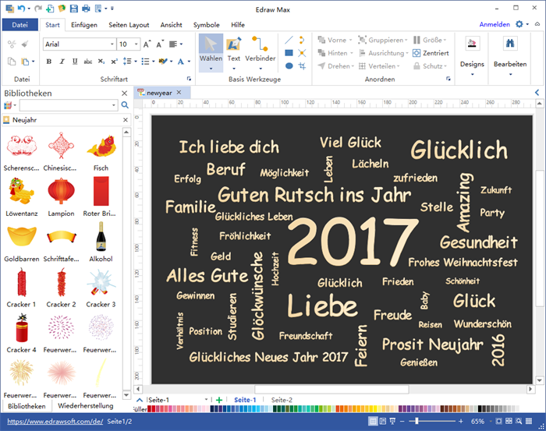Click the library search input field
The width and height of the screenshot is (546, 431).
click(66, 105)
